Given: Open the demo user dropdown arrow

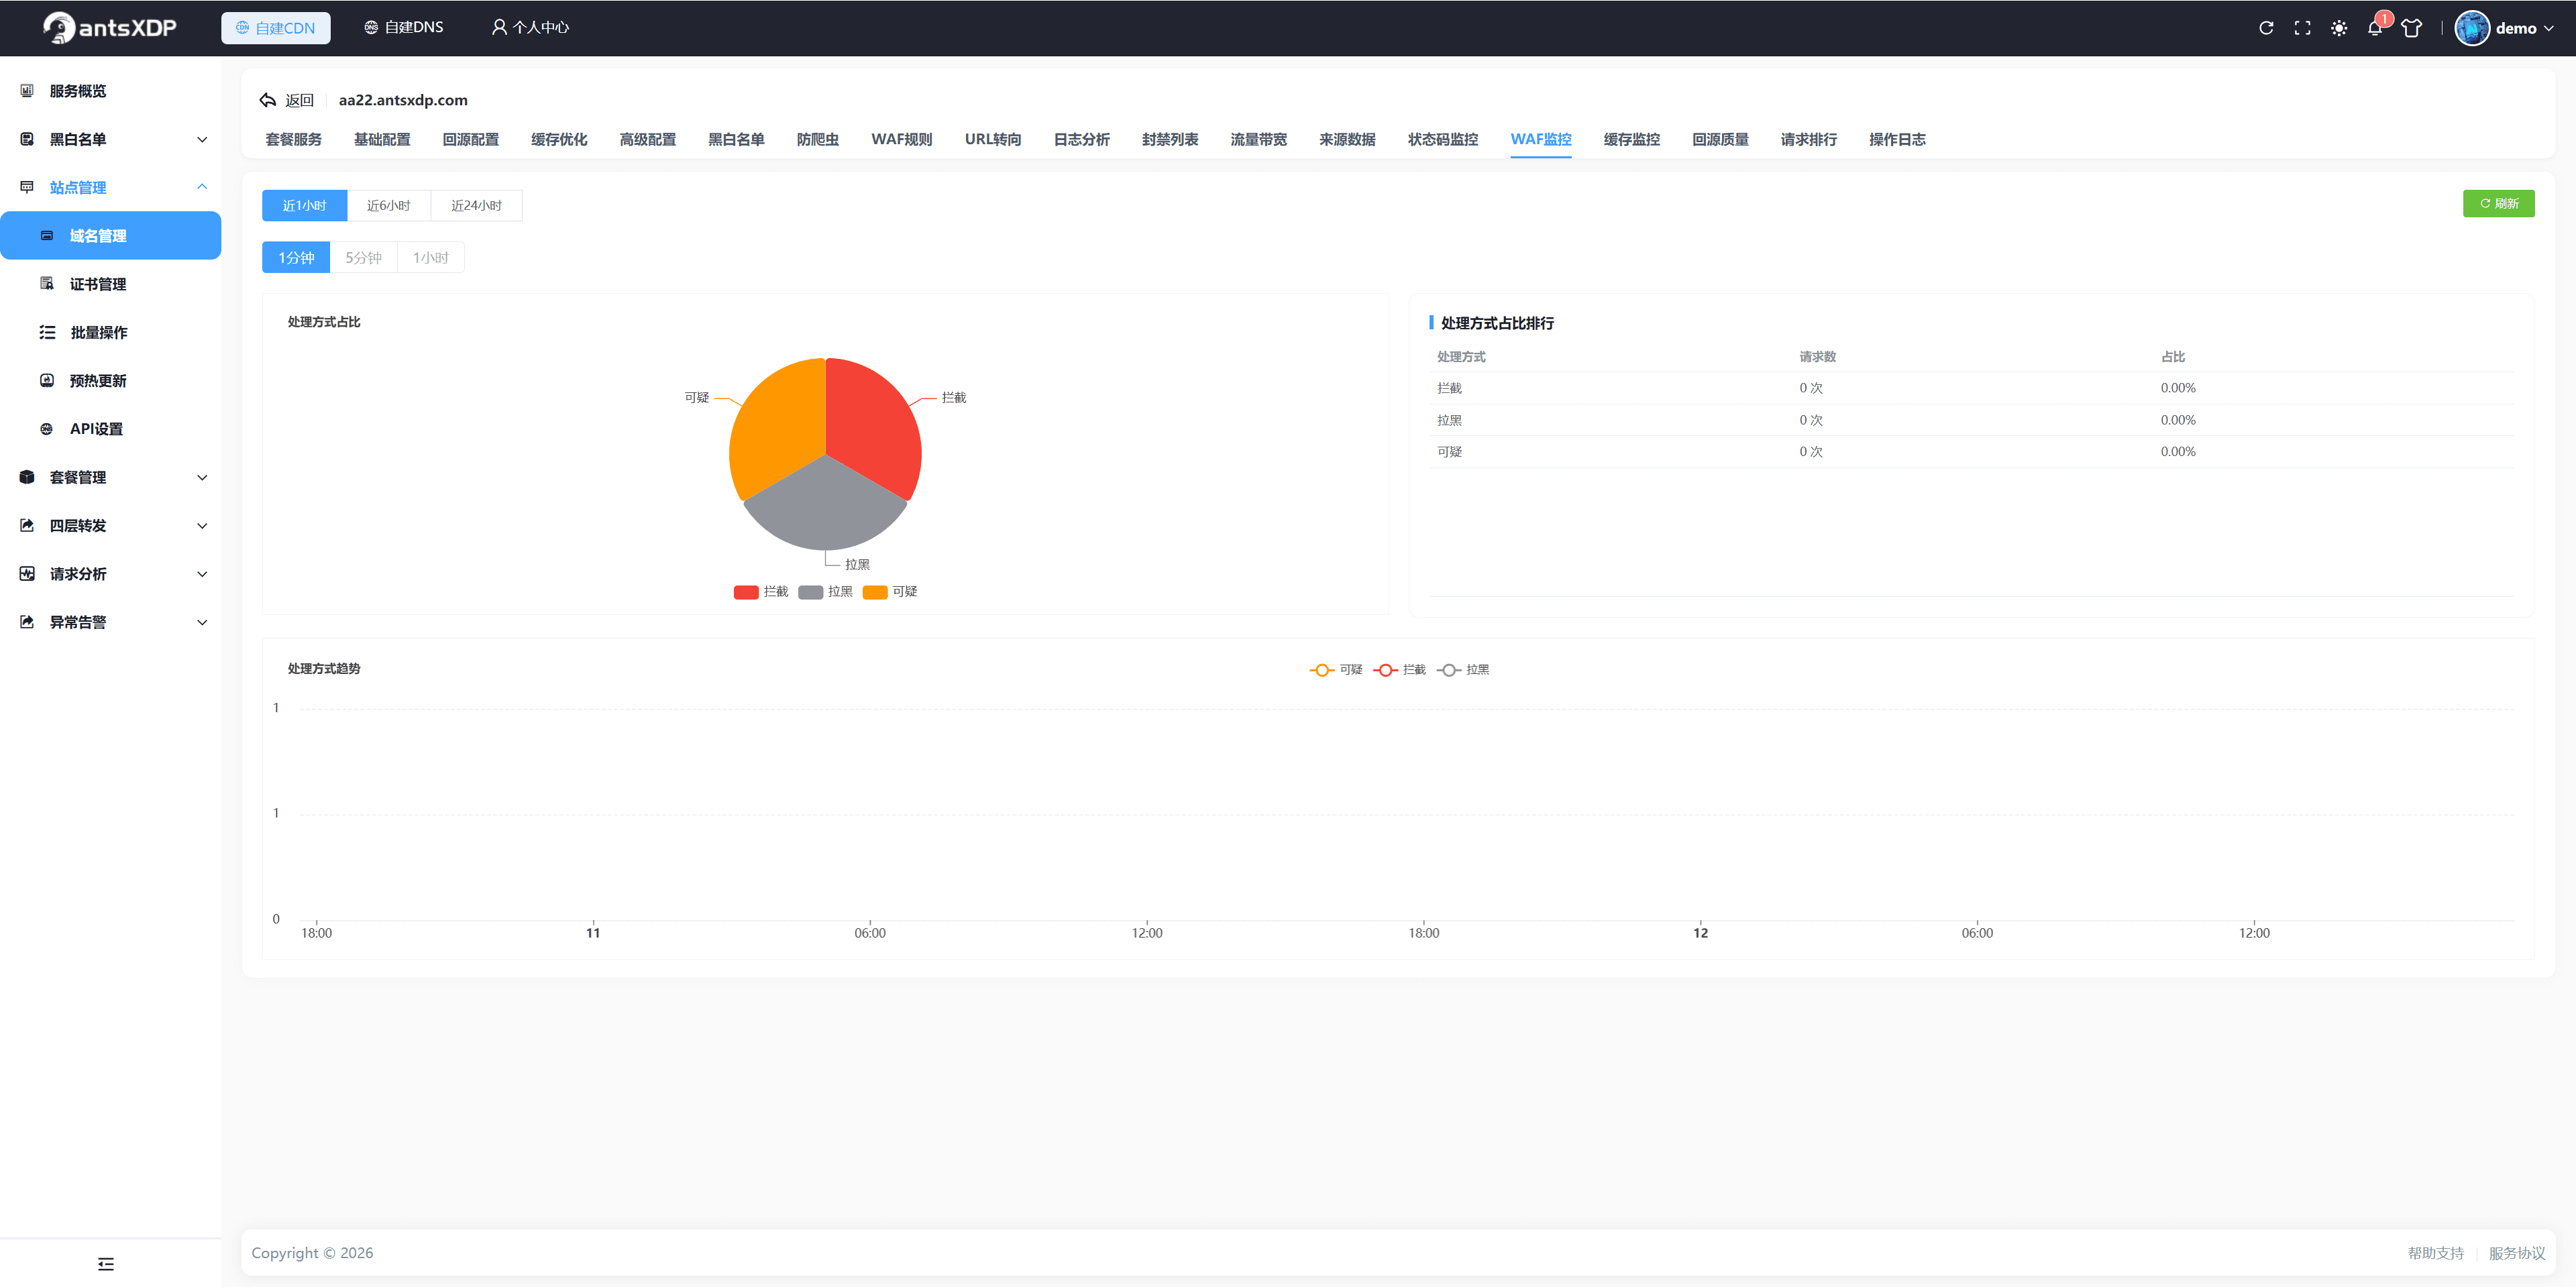Looking at the screenshot, I should click(x=2550, y=28).
